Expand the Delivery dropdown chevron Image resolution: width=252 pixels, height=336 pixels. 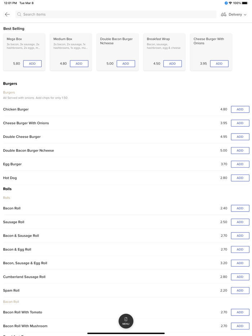[245, 15]
